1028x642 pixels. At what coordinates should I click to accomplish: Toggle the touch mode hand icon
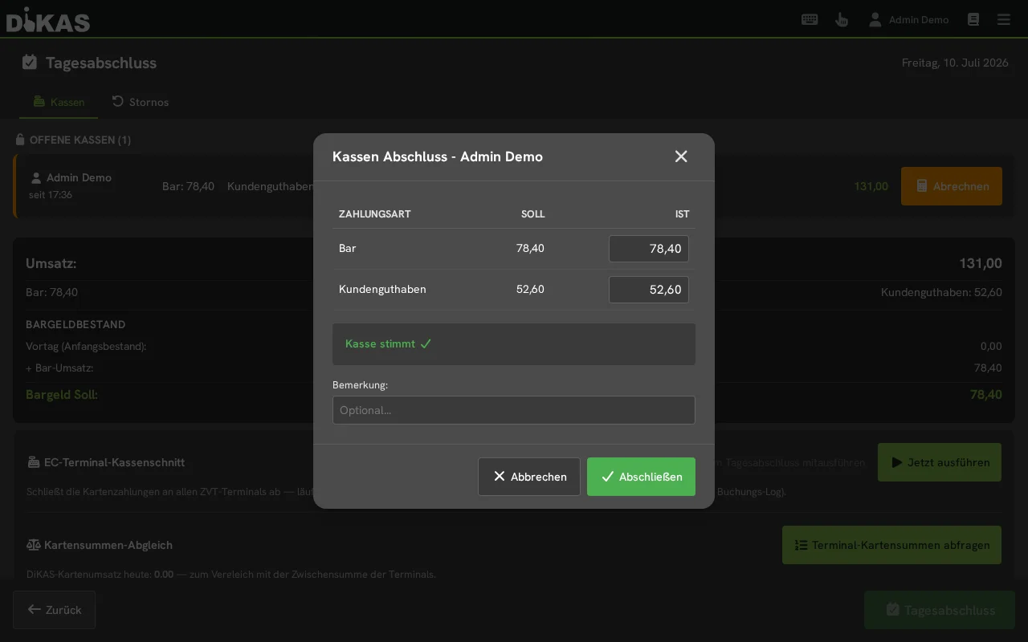(842, 19)
